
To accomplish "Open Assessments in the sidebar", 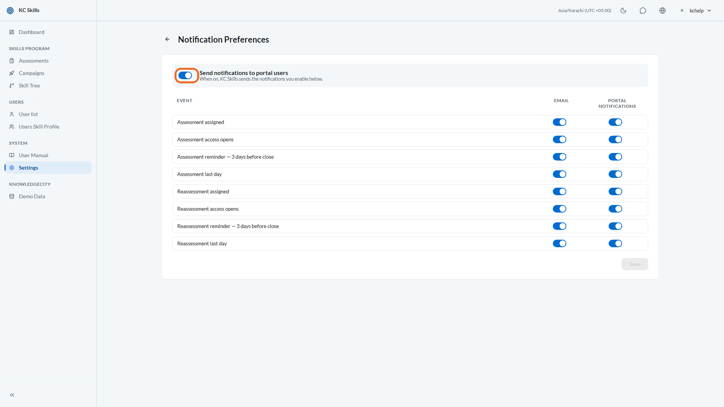I will 48,61.
